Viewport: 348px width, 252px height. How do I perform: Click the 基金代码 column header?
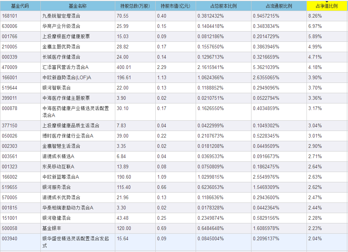pyautogui.click(x=20, y=6)
